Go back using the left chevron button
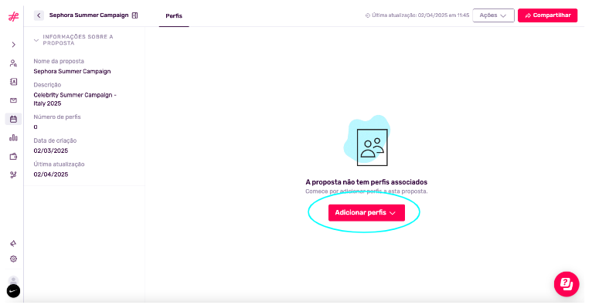The width and height of the screenshot is (592, 308). pyautogui.click(x=39, y=15)
